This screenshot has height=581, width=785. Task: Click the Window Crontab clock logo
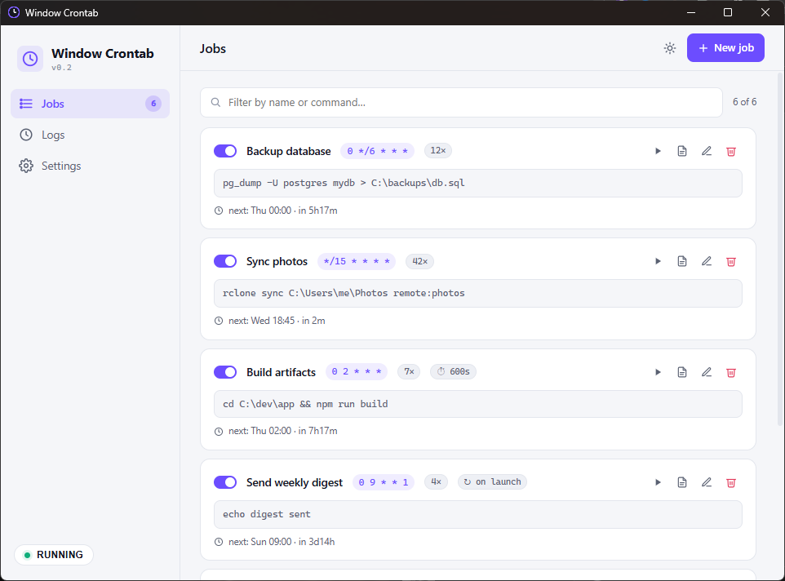tap(30, 59)
